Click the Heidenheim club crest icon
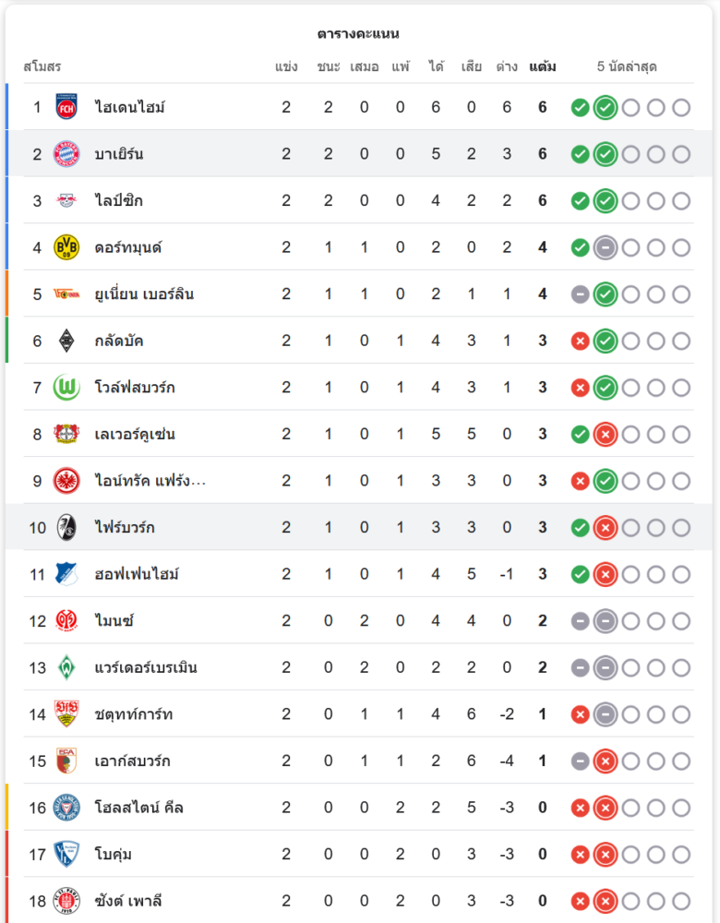The width and height of the screenshot is (720, 923). pyautogui.click(x=66, y=107)
